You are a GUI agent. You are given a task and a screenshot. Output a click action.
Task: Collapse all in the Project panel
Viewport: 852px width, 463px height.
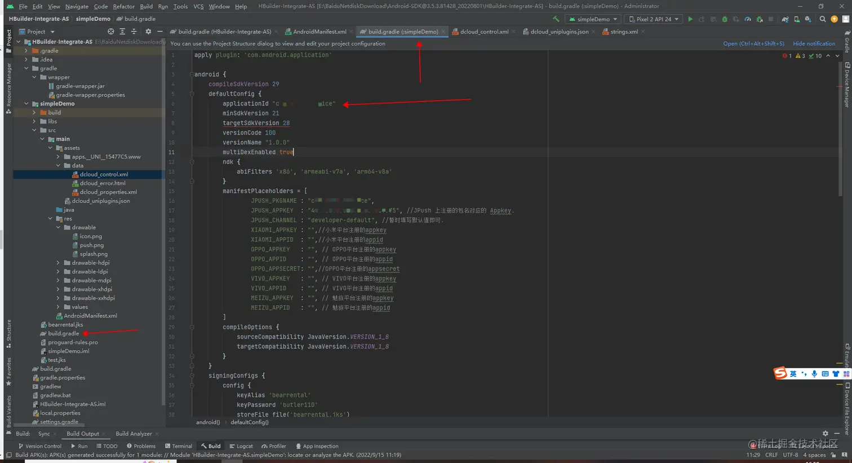[x=134, y=32]
